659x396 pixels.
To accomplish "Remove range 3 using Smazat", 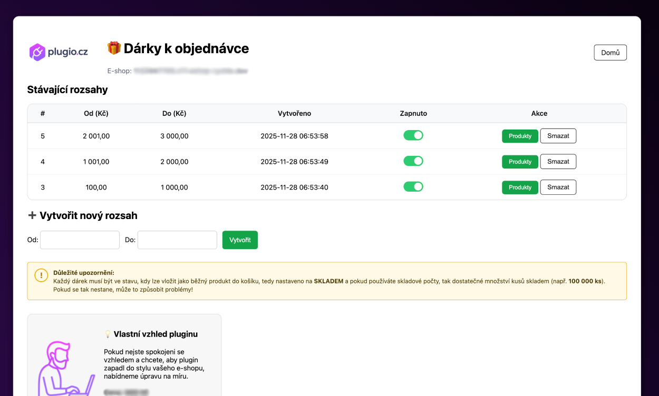I will (558, 187).
